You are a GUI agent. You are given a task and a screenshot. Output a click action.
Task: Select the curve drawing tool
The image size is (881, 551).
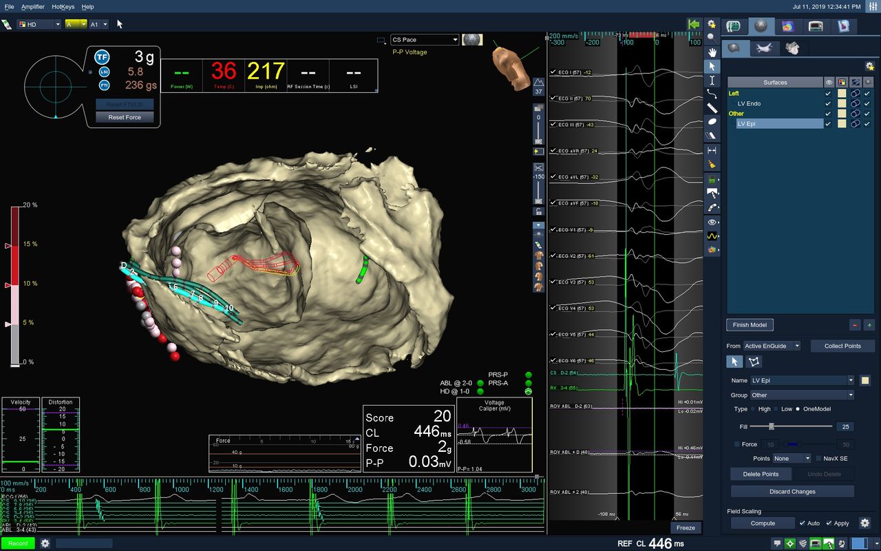coord(713,94)
